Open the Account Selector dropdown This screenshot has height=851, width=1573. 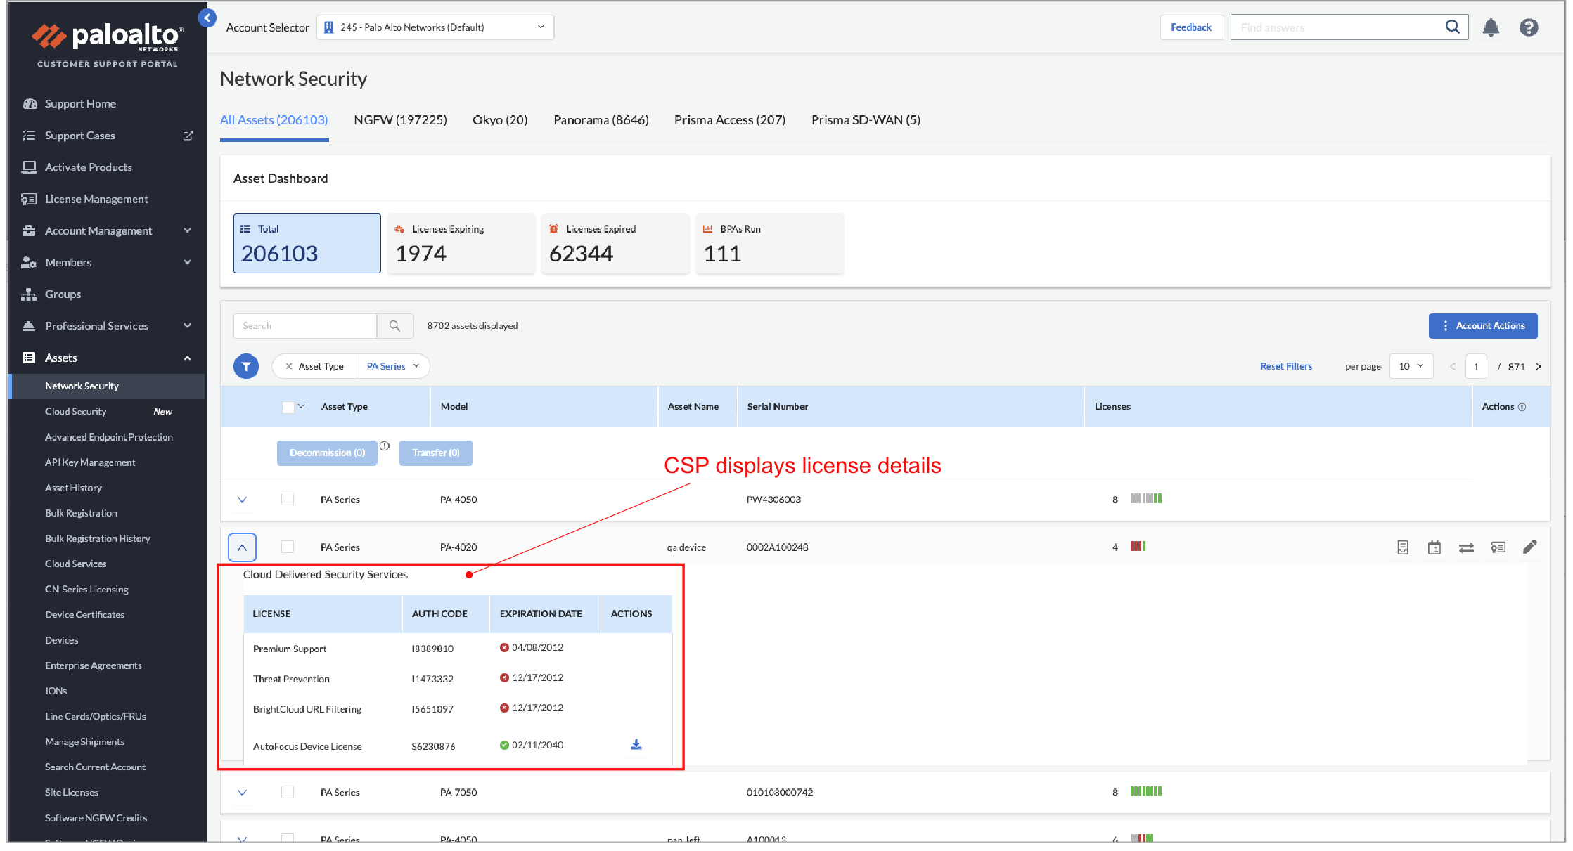tap(435, 27)
